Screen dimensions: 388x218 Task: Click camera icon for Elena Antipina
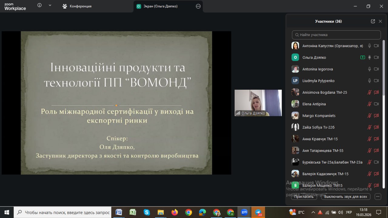pos(376,104)
